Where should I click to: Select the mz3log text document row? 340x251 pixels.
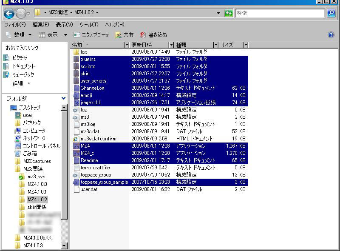pos(161,124)
